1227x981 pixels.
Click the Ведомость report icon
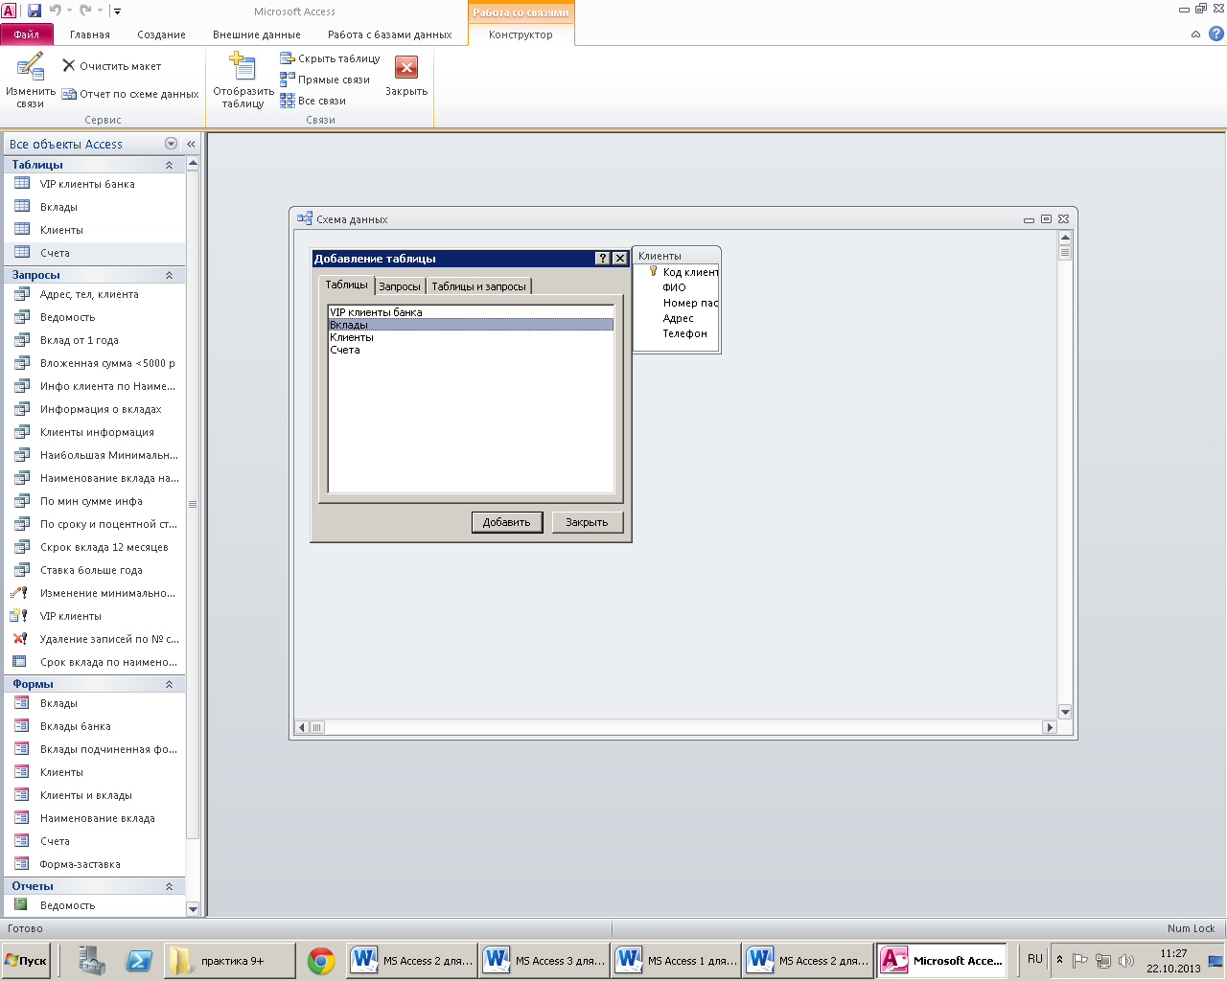tap(21, 904)
